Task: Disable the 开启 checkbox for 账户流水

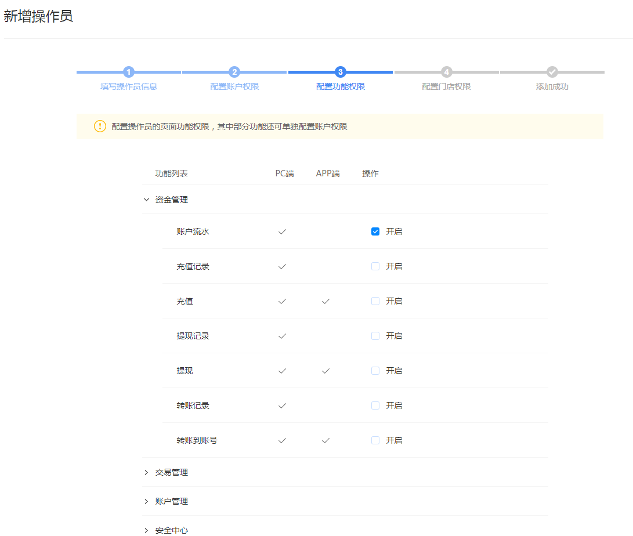Action: (374, 231)
